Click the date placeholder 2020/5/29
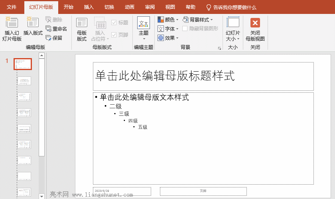Image resolution: width=335 pixels, height=199 pixels. click(x=122, y=191)
